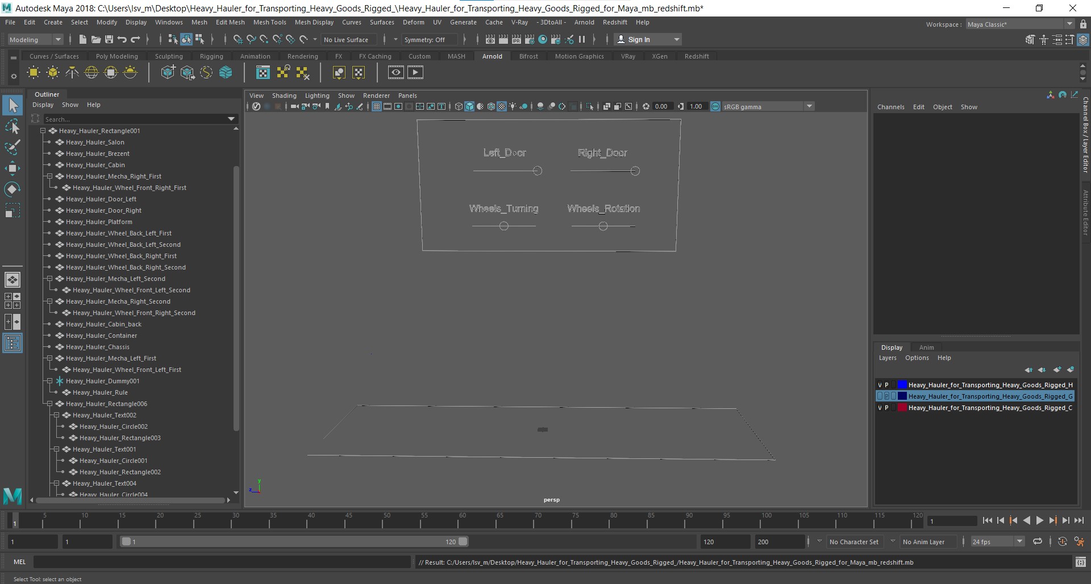Move the selected layer down in the list
The width and height of the screenshot is (1091, 584).
click(x=1042, y=370)
